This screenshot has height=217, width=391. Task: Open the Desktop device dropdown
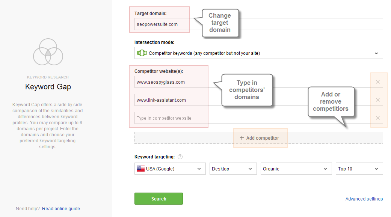[233, 169]
